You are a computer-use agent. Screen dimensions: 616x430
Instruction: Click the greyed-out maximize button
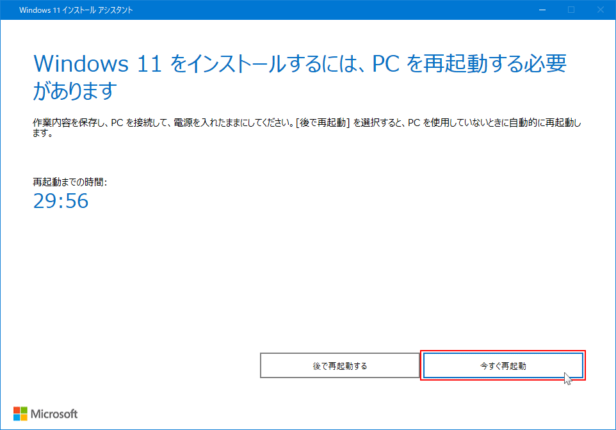pyautogui.click(x=571, y=10)
